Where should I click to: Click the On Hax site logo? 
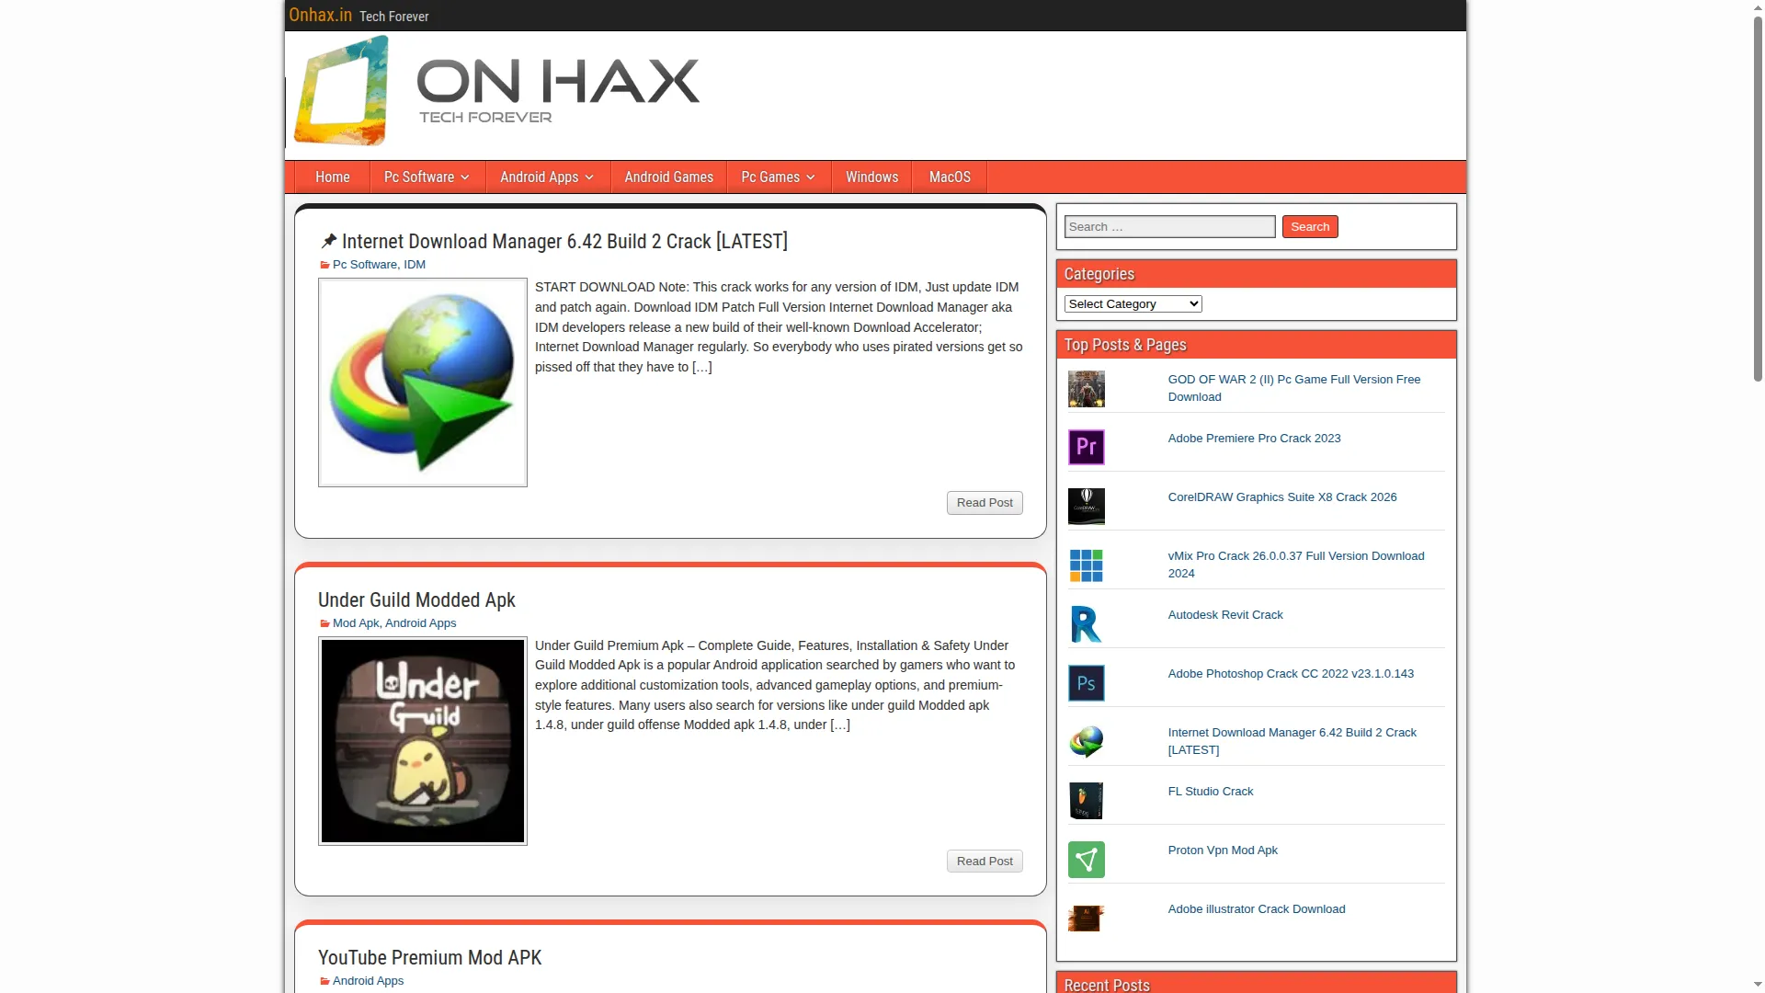[496, 91]
